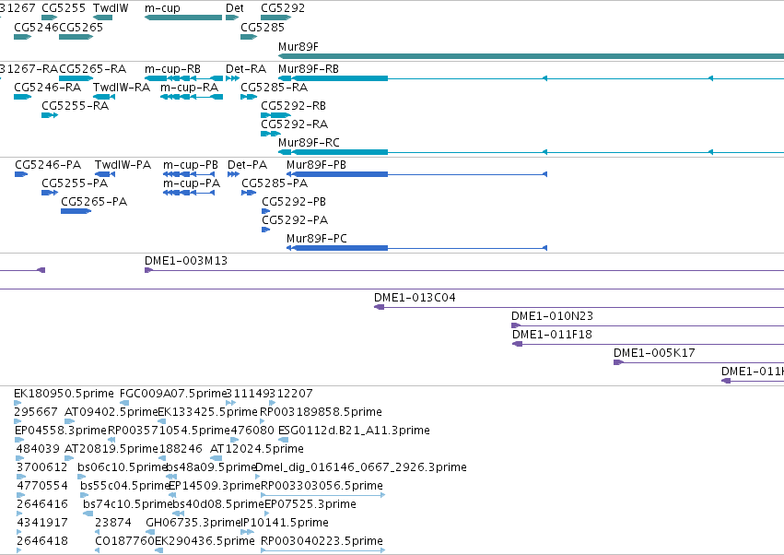Select EST label CO187760

point(125,541)
